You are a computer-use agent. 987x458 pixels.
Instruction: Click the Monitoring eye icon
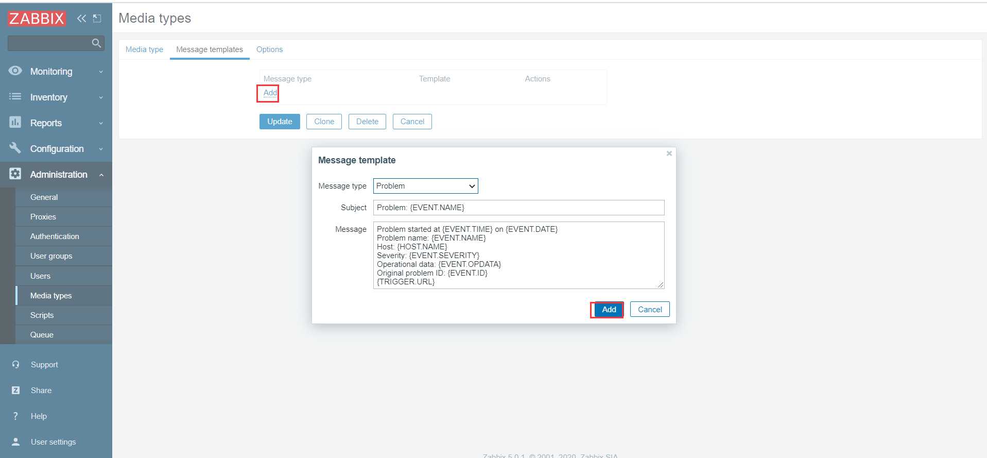click(15, 71)
